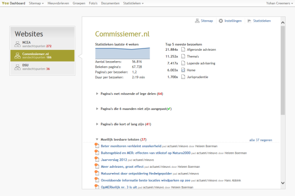Click warning icon beside Natuurwinst article
Viewport: 295px width, 196px height.
click(97, 173)
